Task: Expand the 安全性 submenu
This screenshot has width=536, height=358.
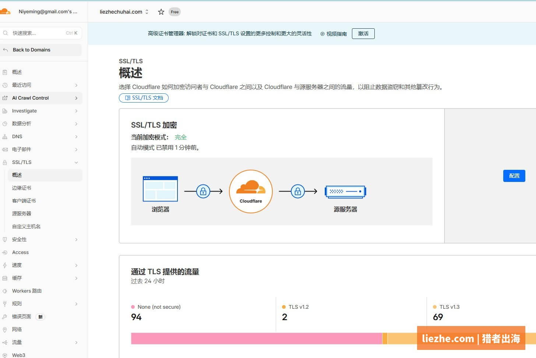Action: 76,239
